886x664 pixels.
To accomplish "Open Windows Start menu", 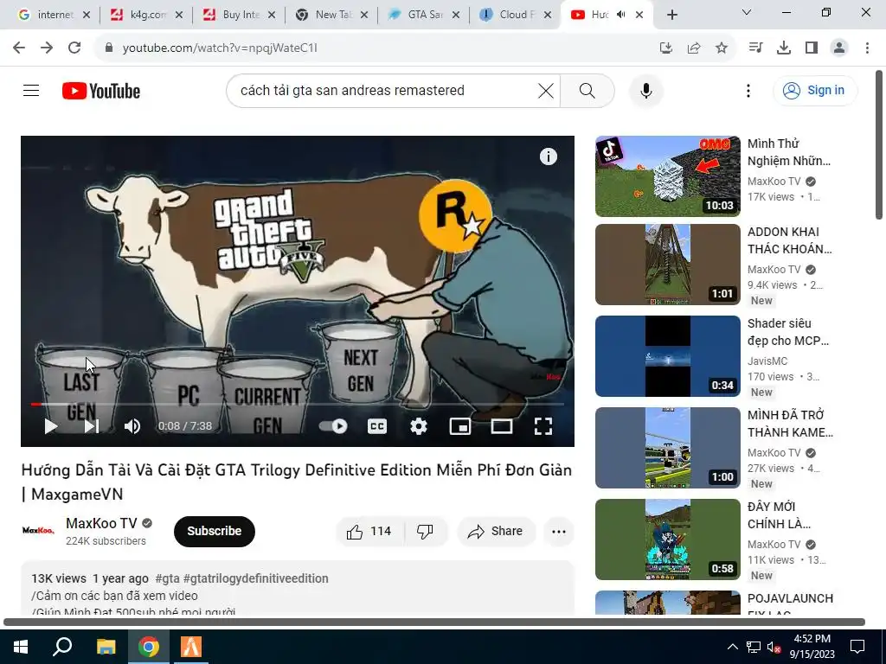I will pyautogui.click(x=21, y=647).
